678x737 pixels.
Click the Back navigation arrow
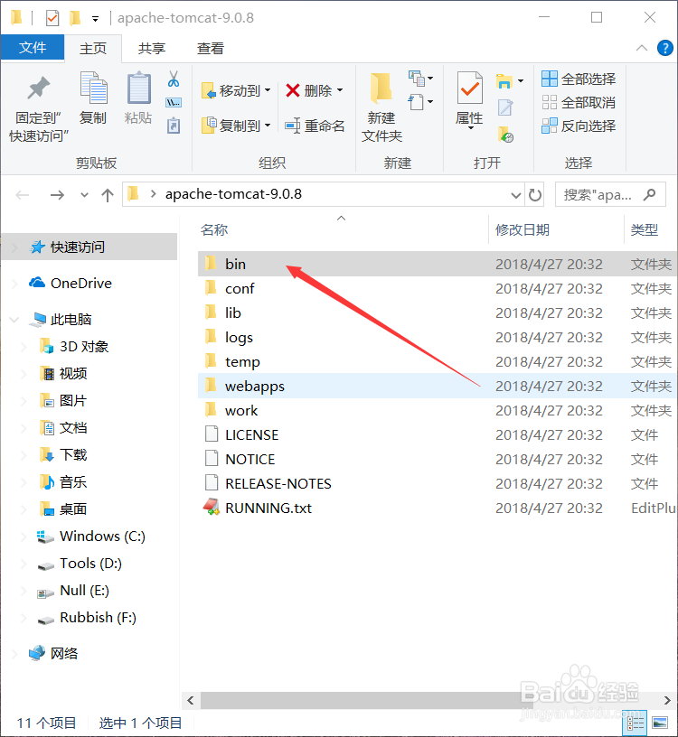tap(22, 194)
